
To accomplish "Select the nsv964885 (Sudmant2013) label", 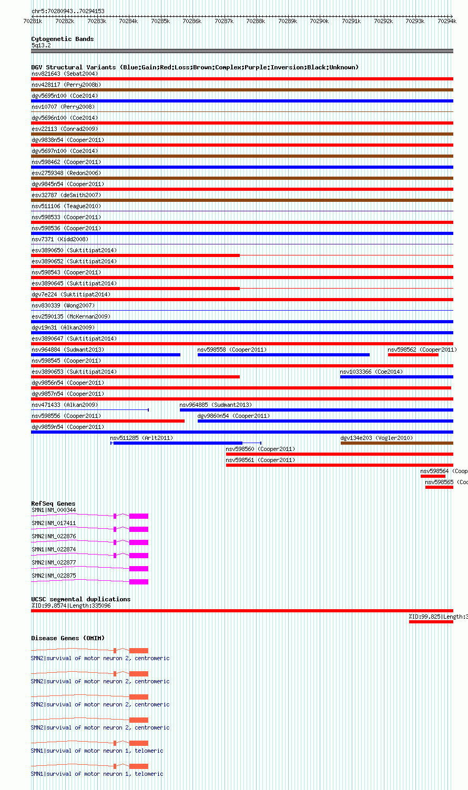I will [216, 405].
